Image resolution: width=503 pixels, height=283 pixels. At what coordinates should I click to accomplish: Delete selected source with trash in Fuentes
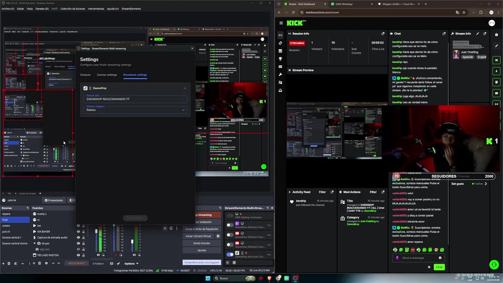point(39,263)
